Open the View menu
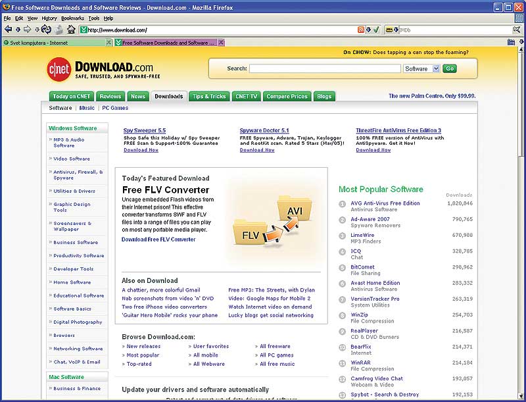This screenshot has width=526, height=402. pos(32,18)
